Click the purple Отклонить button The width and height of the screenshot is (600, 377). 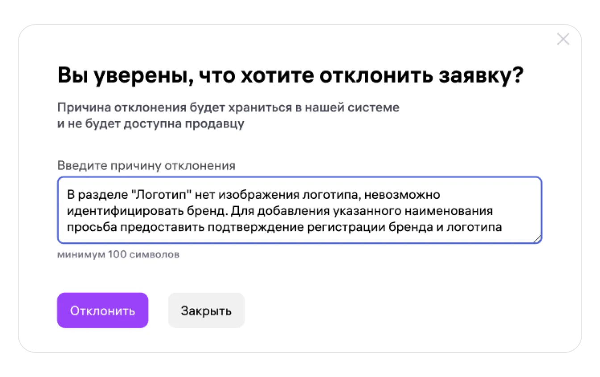103,310
